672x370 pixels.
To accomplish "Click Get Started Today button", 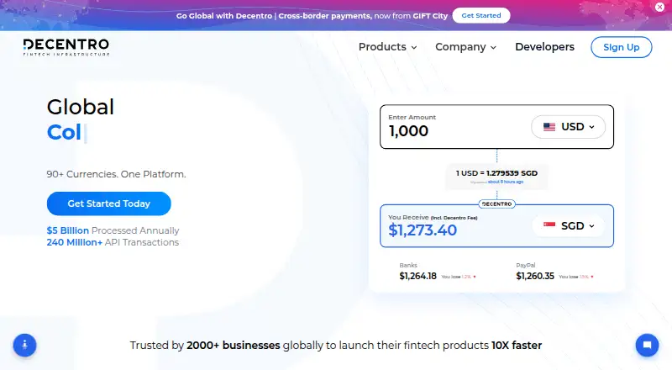I will click(109, 203).
